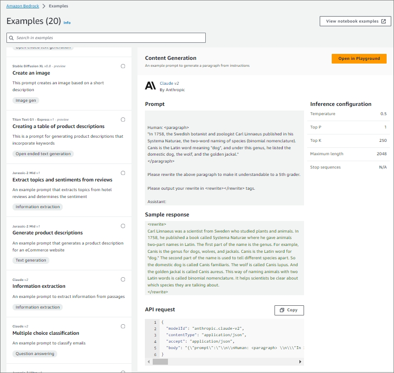This screenshot has width=394, height=373.
Task: Click the Temperature value 0.5
Action: pos(383,114)
